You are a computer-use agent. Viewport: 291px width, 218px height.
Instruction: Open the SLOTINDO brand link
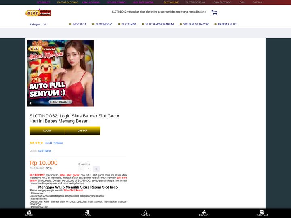point(44,151)
